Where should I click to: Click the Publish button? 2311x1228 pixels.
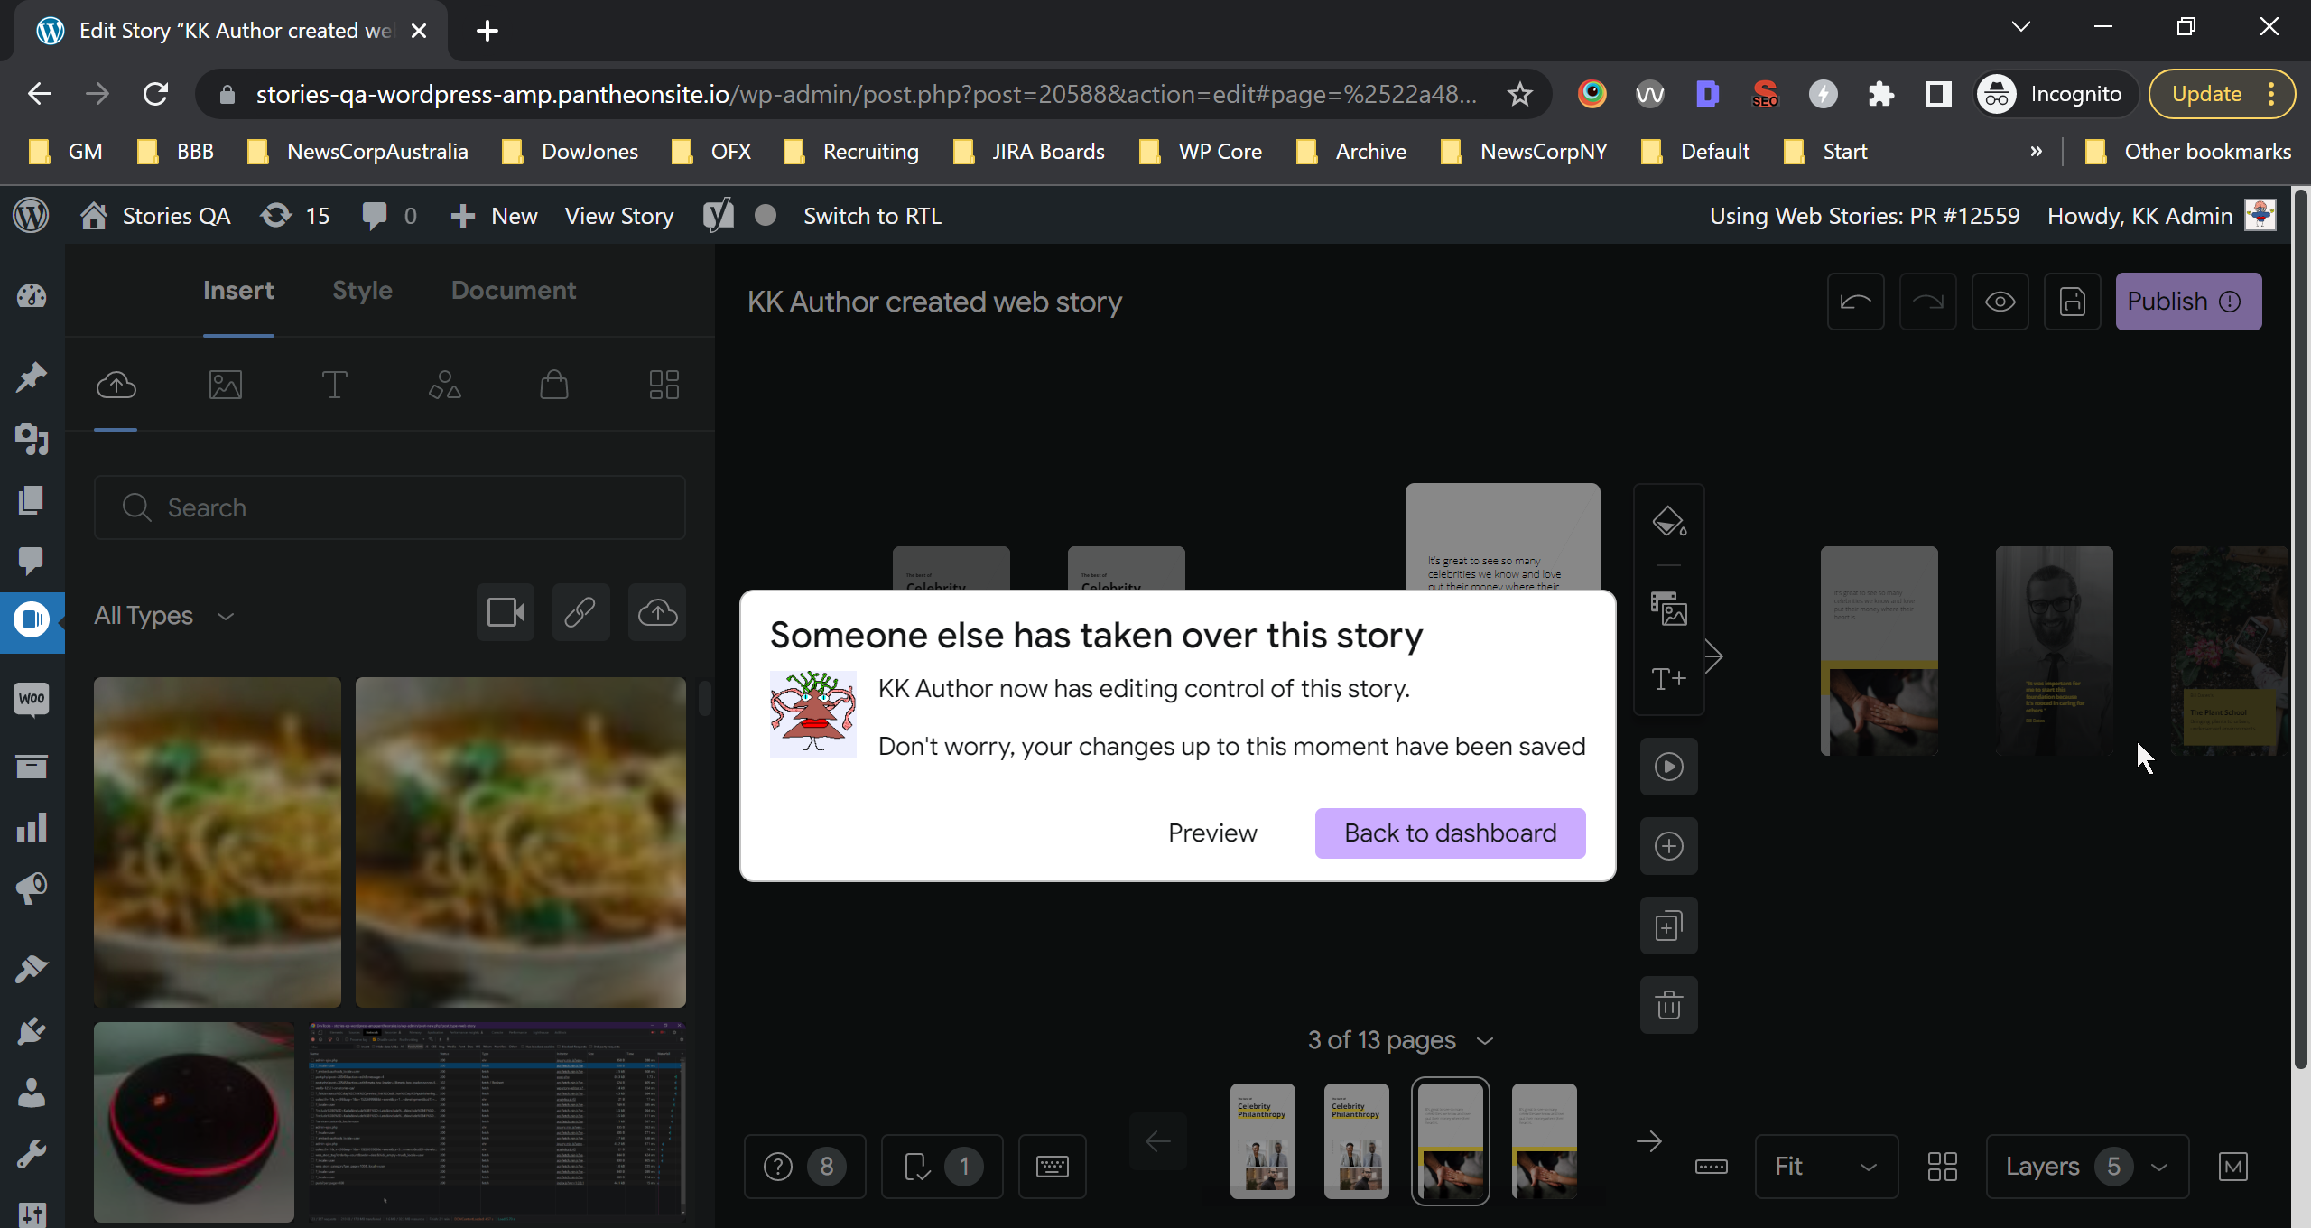coord(2188,302)
